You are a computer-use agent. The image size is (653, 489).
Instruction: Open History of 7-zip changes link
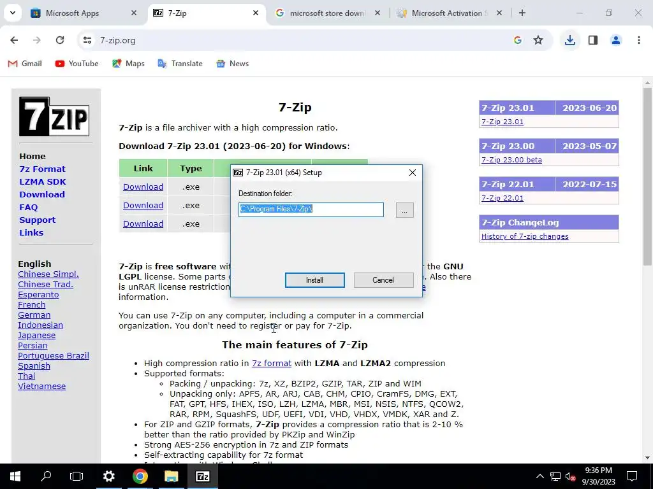click(525, 237)
